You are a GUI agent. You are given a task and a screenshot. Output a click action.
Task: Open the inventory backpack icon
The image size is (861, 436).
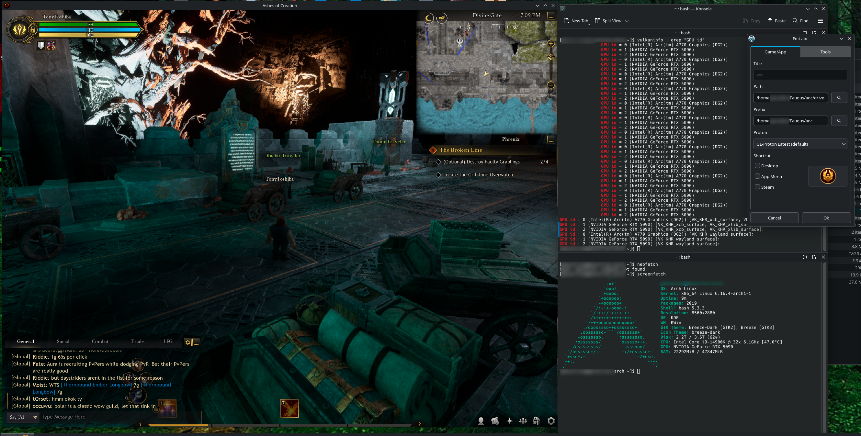click(x=495, y=421)
